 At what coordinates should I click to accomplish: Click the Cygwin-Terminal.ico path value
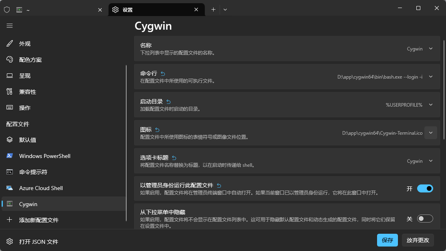click(x=382, y=133)
